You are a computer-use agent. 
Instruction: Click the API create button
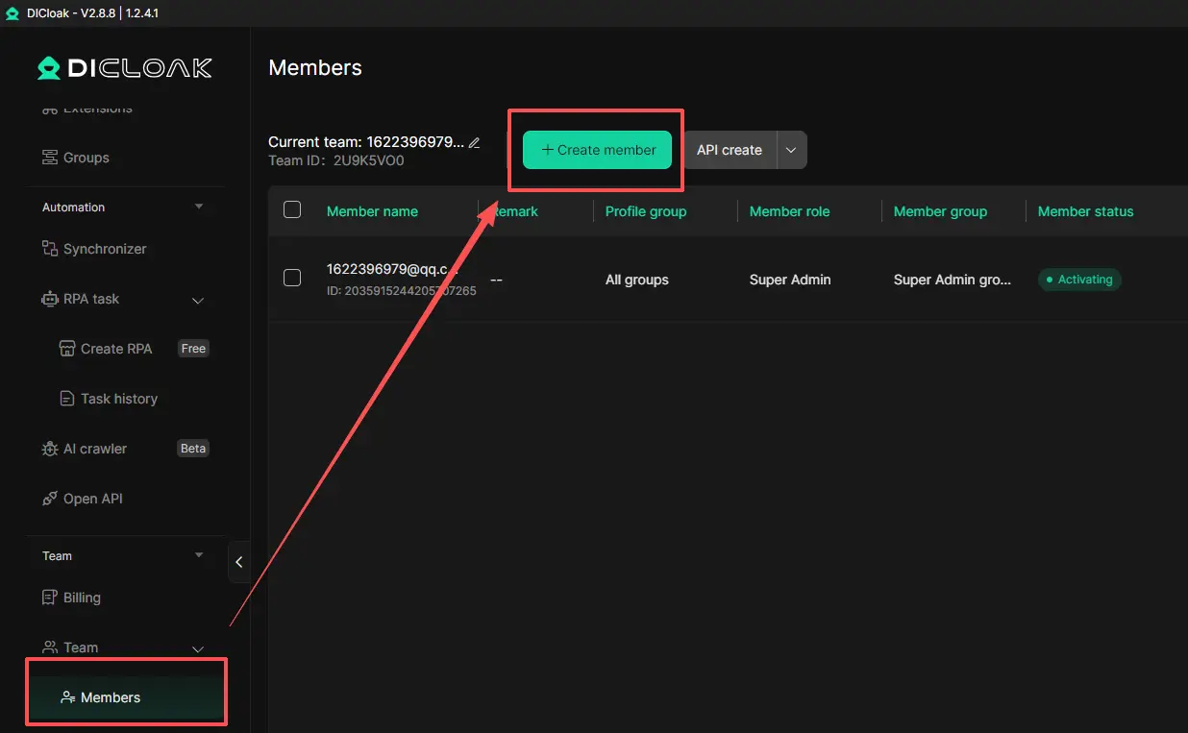click(730, 150)
